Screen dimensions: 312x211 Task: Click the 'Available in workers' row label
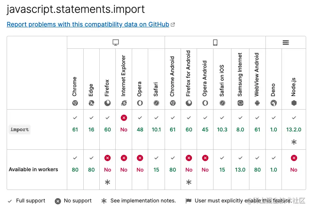pyautogui.click(x=33, y=170)
